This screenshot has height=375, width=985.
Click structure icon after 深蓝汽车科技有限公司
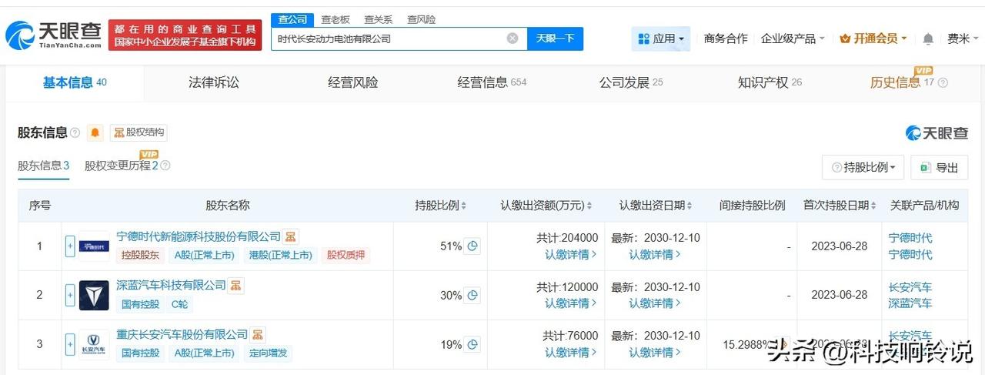(236, 286)
